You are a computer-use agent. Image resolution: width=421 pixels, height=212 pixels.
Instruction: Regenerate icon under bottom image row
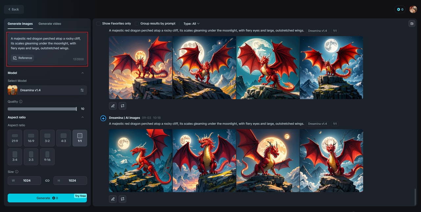pyautogui.click(x=122, y=199)
